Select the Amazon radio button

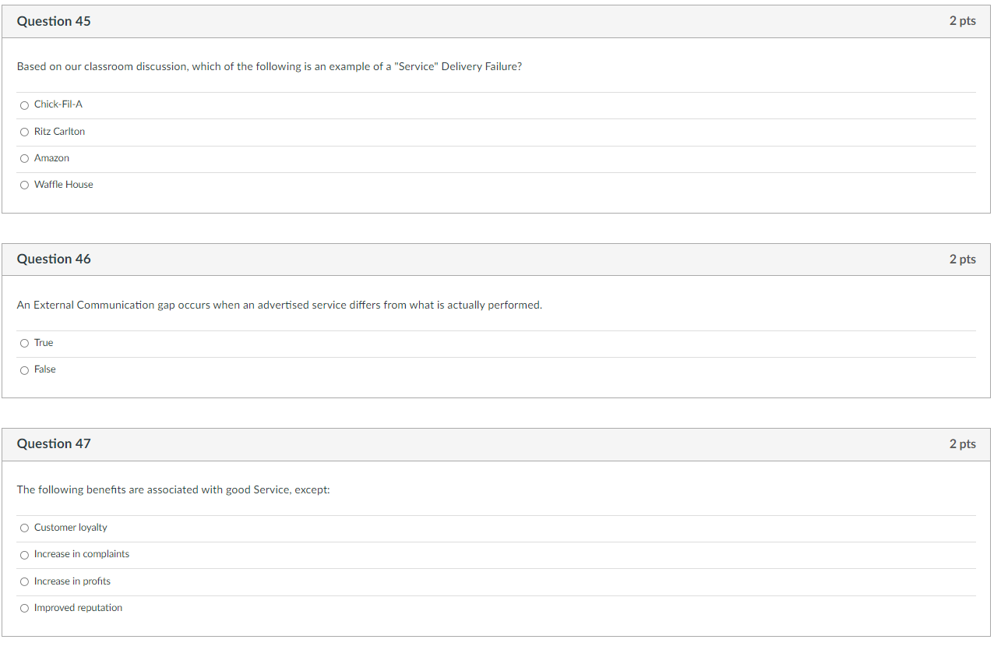click(x=25, y=158)
